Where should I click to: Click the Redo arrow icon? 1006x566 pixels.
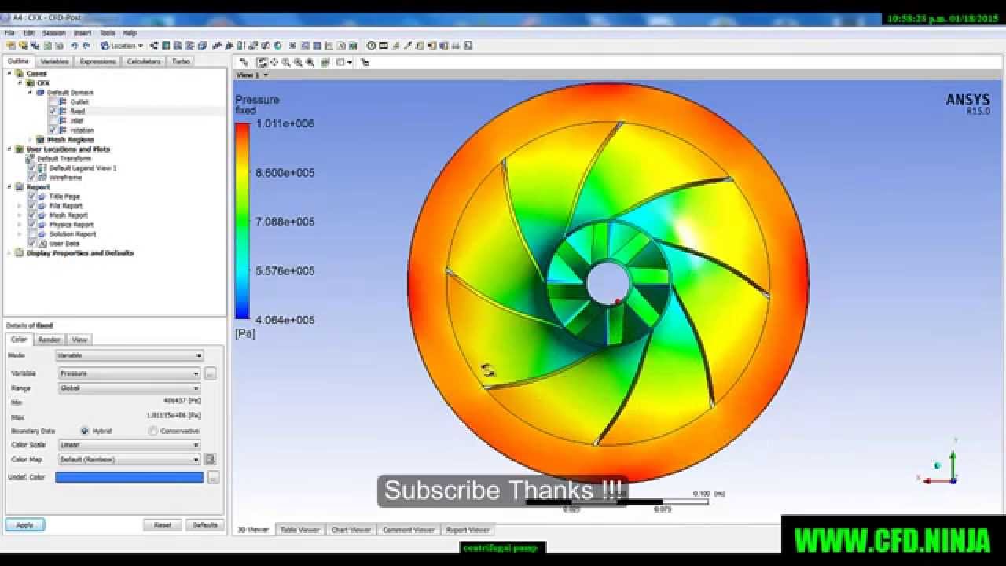[x=86, y=46]
